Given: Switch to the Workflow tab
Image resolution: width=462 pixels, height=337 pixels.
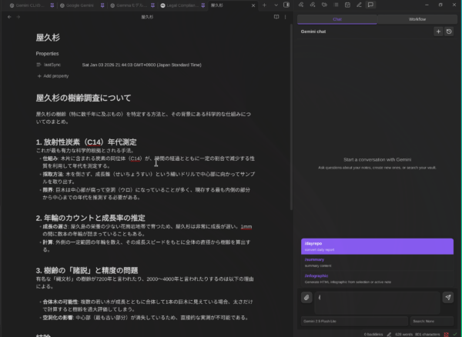Looking at the screenshot, I should [x=417, y=18].
